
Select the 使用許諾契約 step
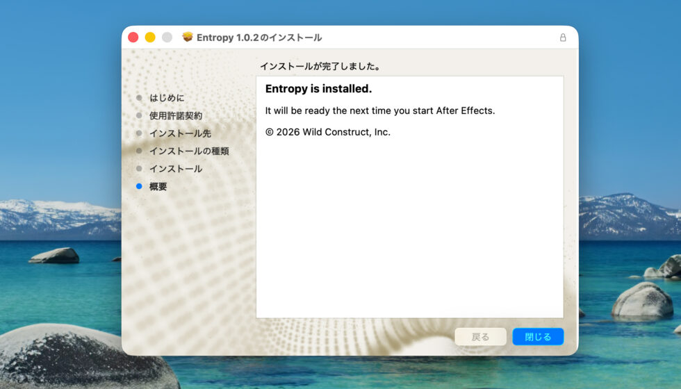click(176, 115)
